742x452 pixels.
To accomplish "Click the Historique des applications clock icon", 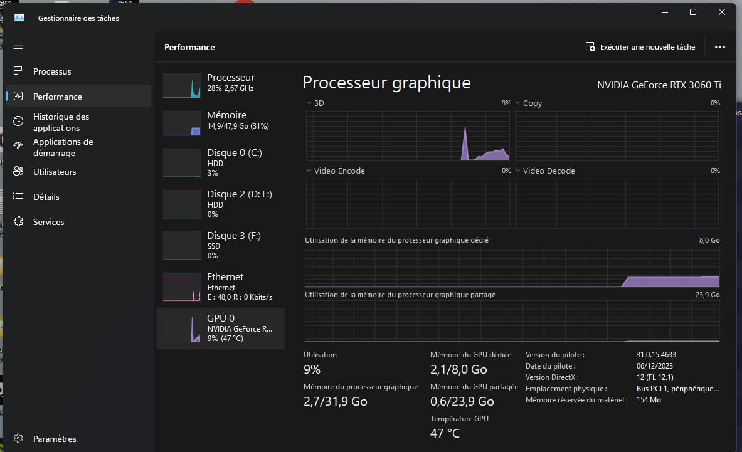I will 18,121.
